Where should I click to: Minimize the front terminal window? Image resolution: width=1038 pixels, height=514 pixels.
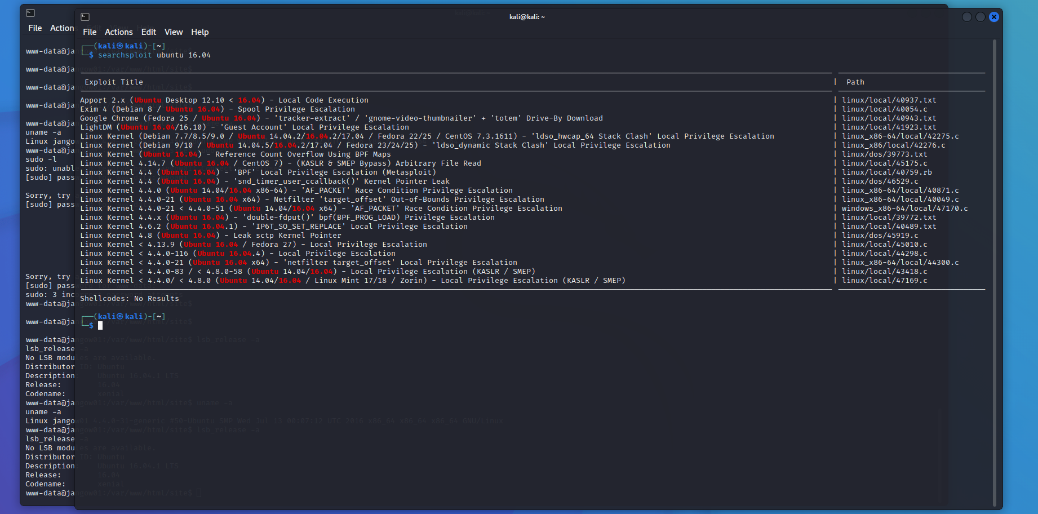(967, 17)
